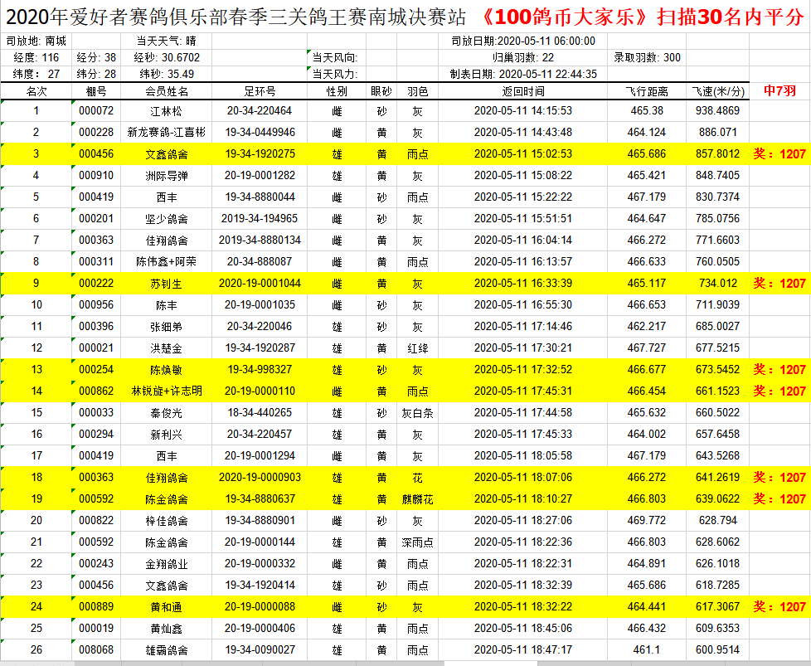
Task: Select the 红绛 feather color cell
Action: click(x=417, y=348)
